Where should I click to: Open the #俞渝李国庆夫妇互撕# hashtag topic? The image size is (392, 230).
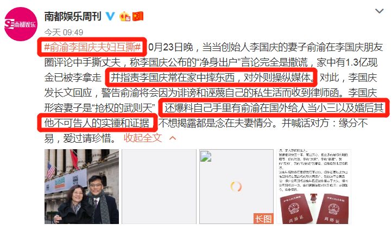tap(92, 47)
